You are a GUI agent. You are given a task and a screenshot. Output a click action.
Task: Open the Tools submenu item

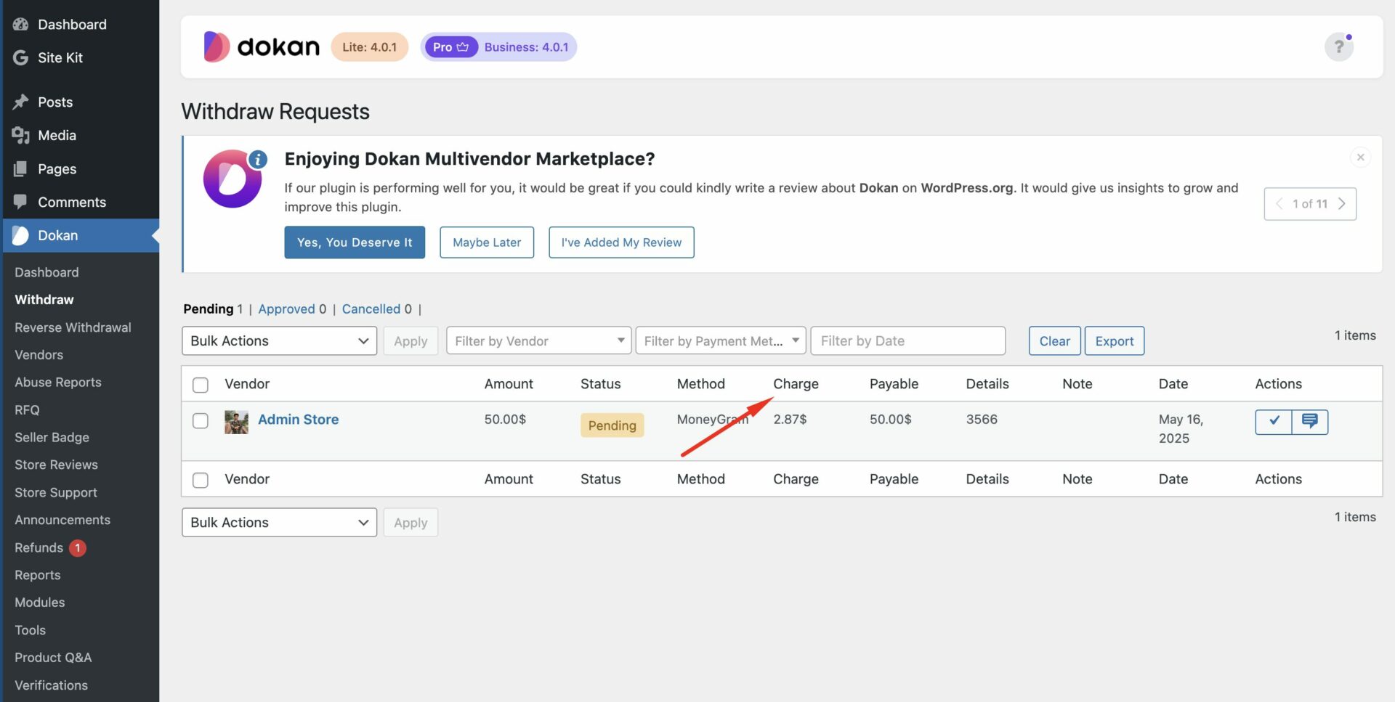30,630
